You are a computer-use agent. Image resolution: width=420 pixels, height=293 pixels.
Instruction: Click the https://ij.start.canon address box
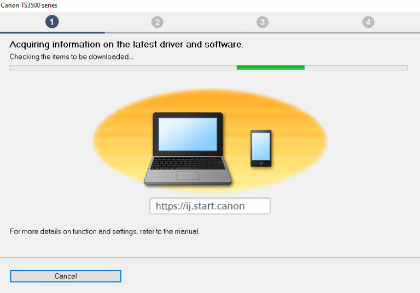tap(210, 206)
